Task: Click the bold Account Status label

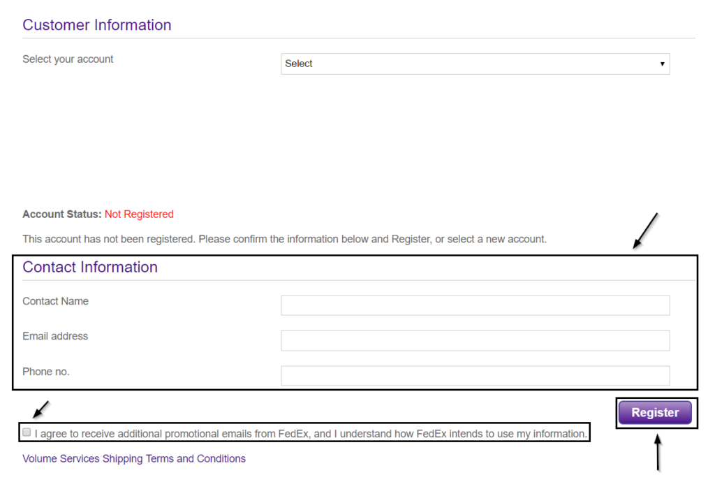Action: coord(62,214)
